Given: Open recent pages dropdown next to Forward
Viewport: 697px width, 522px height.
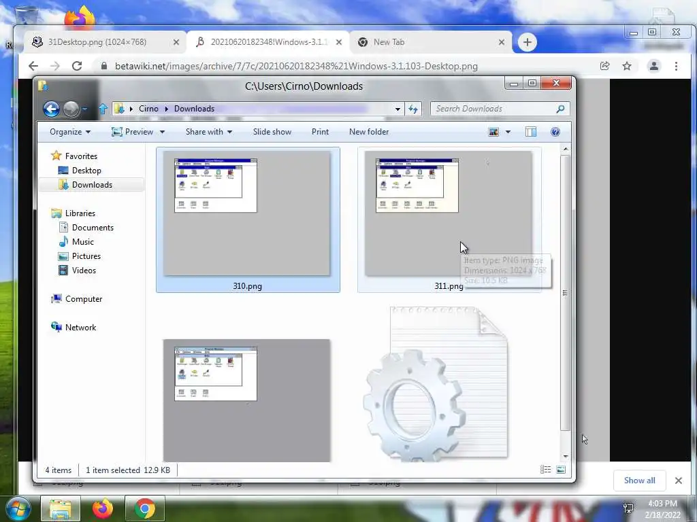Looking at the screenshot, I should click(84, 109).
